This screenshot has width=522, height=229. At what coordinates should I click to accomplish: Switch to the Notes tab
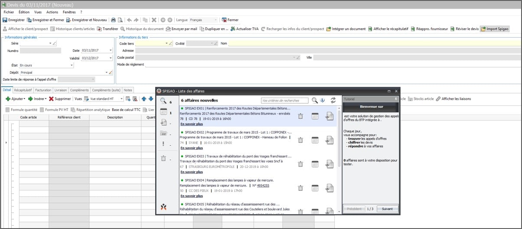(x=128, y=90)
